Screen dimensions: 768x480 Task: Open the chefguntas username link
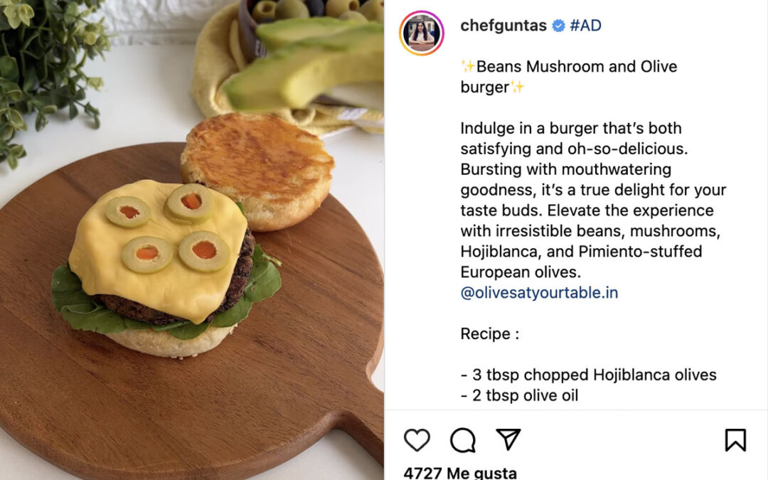[503, 26]
